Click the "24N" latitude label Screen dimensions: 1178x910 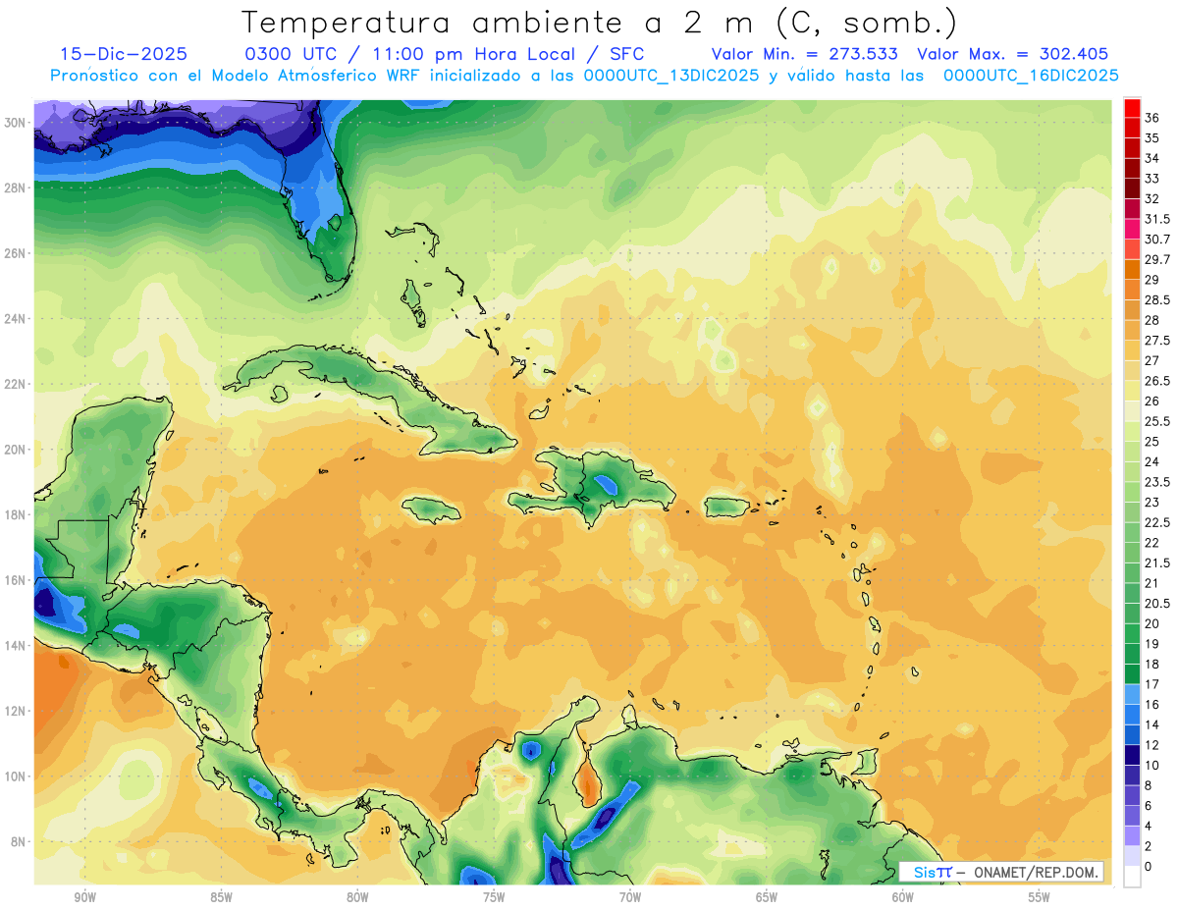[15, 319]
